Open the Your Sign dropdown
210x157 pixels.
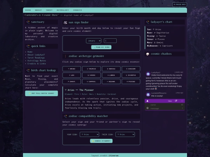89,135
